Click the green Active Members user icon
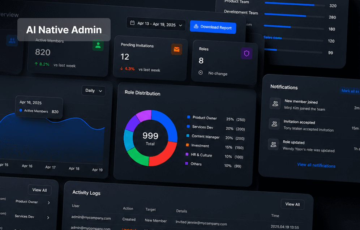This screenshot has width=360, height=230. point(98,45)
